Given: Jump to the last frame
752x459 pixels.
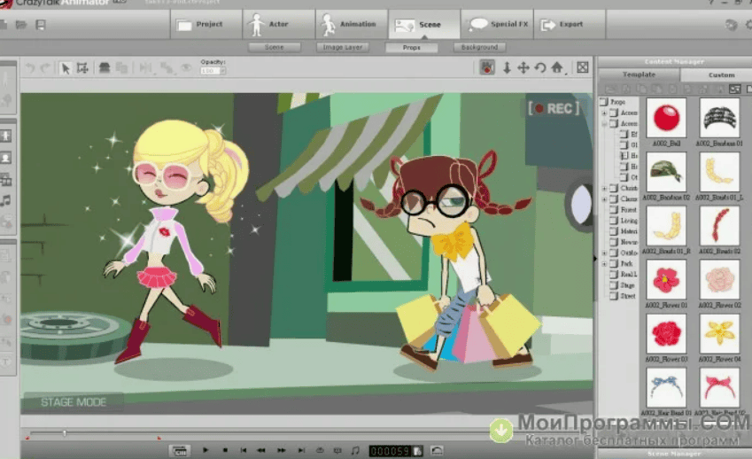Looking at the screenshot, I should 301,450.
